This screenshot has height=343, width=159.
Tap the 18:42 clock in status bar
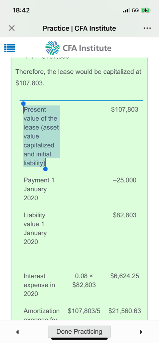pyautogui.click(x=21, y=10)
